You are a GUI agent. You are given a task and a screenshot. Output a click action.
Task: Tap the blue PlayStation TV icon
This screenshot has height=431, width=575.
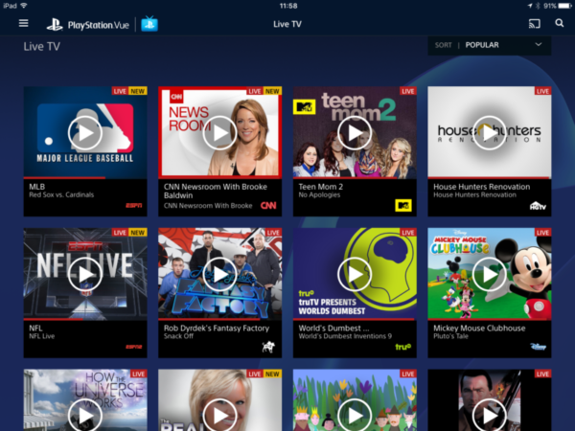click(149, 24)
